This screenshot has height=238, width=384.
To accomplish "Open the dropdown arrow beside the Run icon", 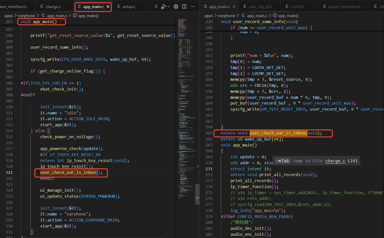I will (169, 7).
